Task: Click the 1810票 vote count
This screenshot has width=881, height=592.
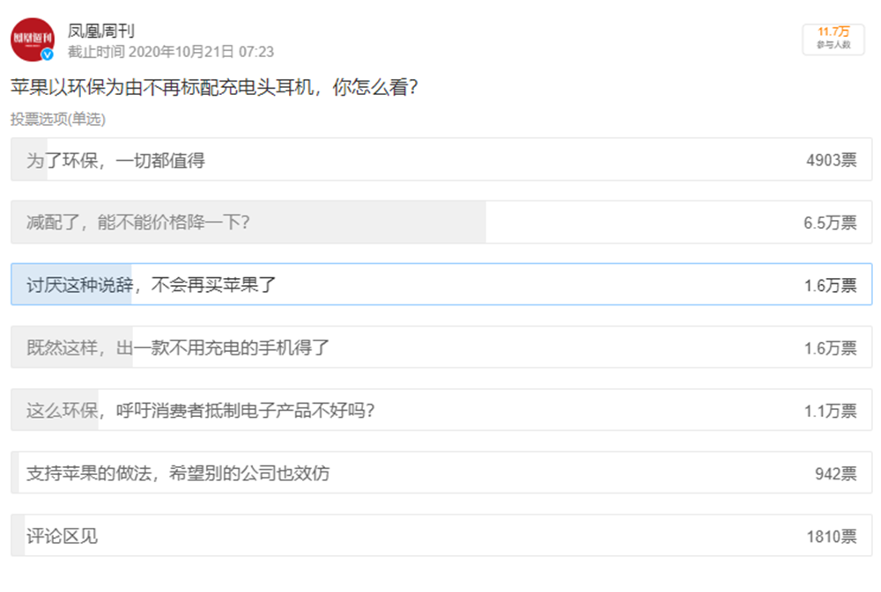Action: point(831,536)
